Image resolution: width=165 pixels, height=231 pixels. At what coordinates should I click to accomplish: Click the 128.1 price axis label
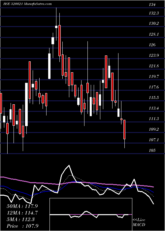pyautogui.click(x=154, y=34)
